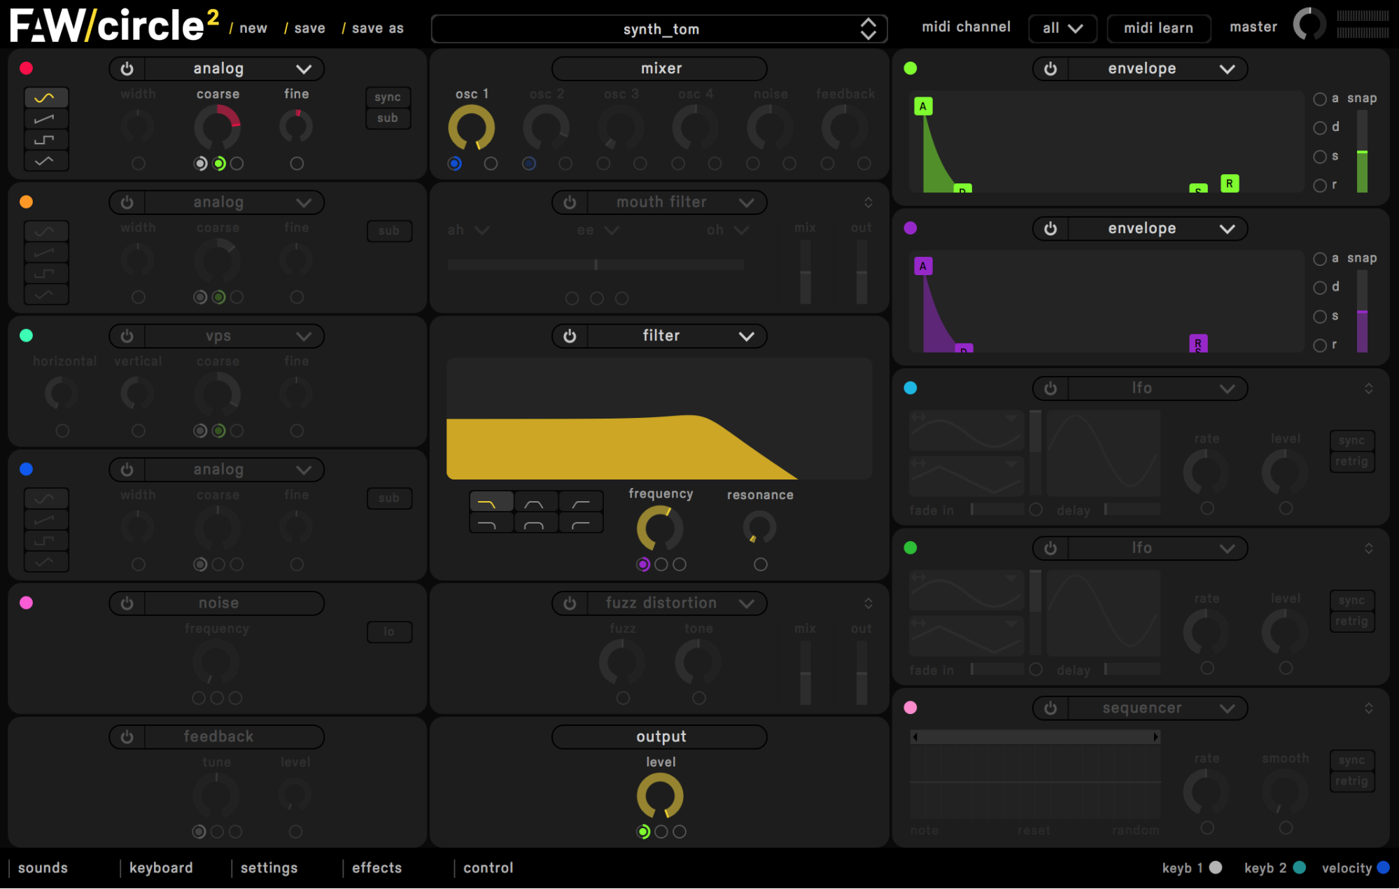Toggle power on feedback module

127,737
